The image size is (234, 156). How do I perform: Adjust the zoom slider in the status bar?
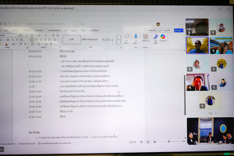169,141
